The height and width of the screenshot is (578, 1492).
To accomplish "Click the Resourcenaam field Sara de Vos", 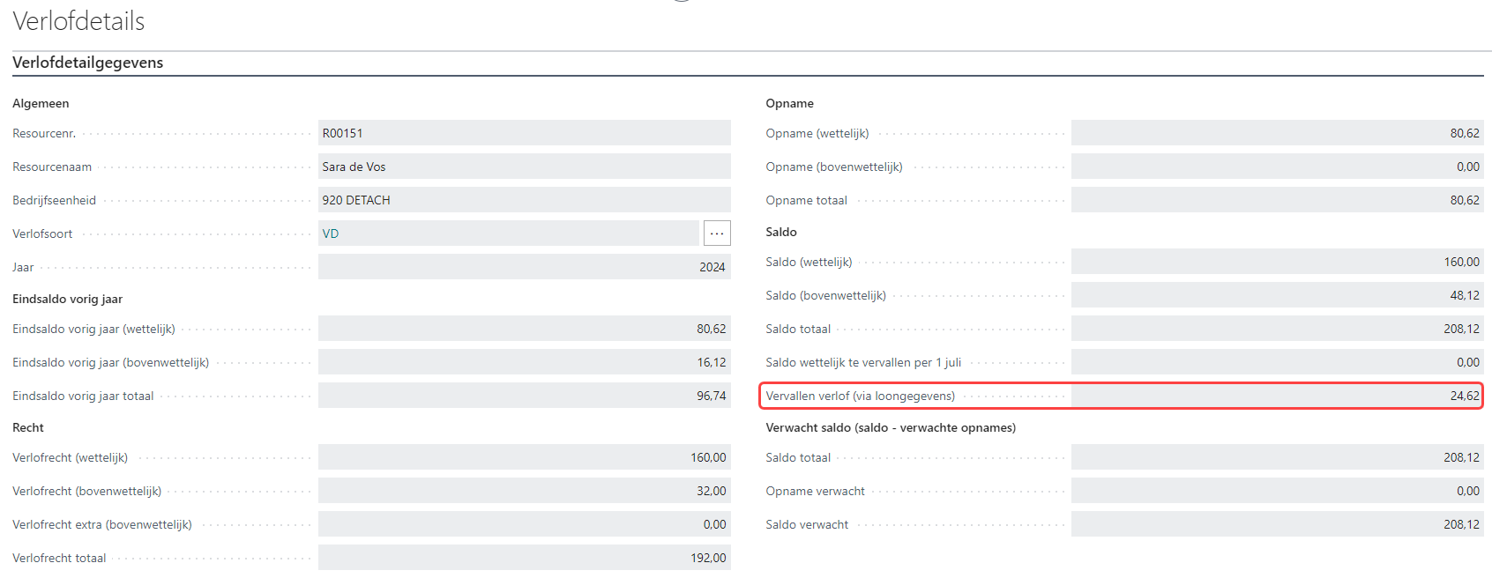I will pos(524,167).
